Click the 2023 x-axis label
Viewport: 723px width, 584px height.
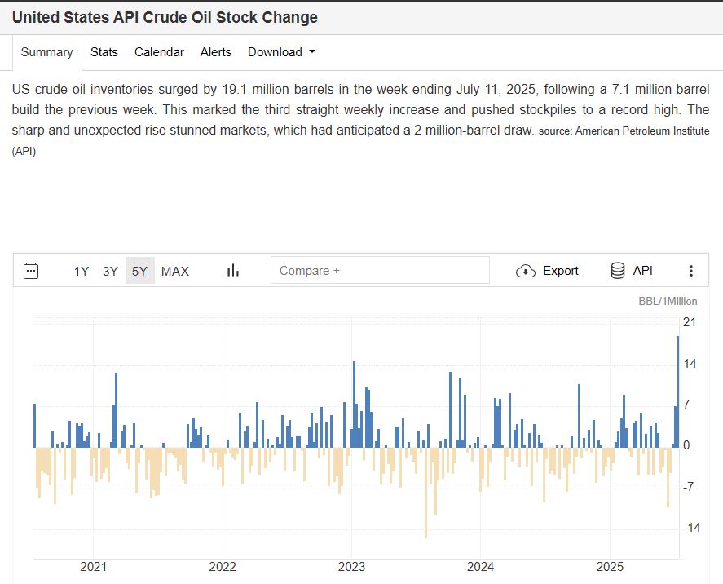pos(351,567)
